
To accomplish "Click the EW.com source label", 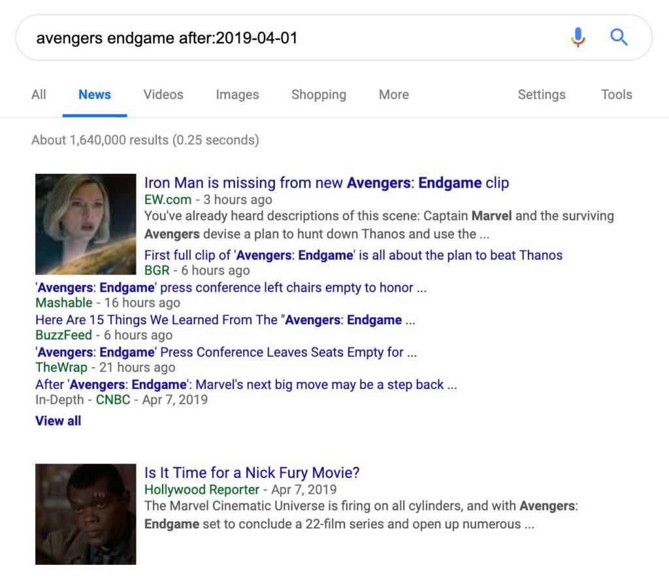I will (x=168, y=199).
